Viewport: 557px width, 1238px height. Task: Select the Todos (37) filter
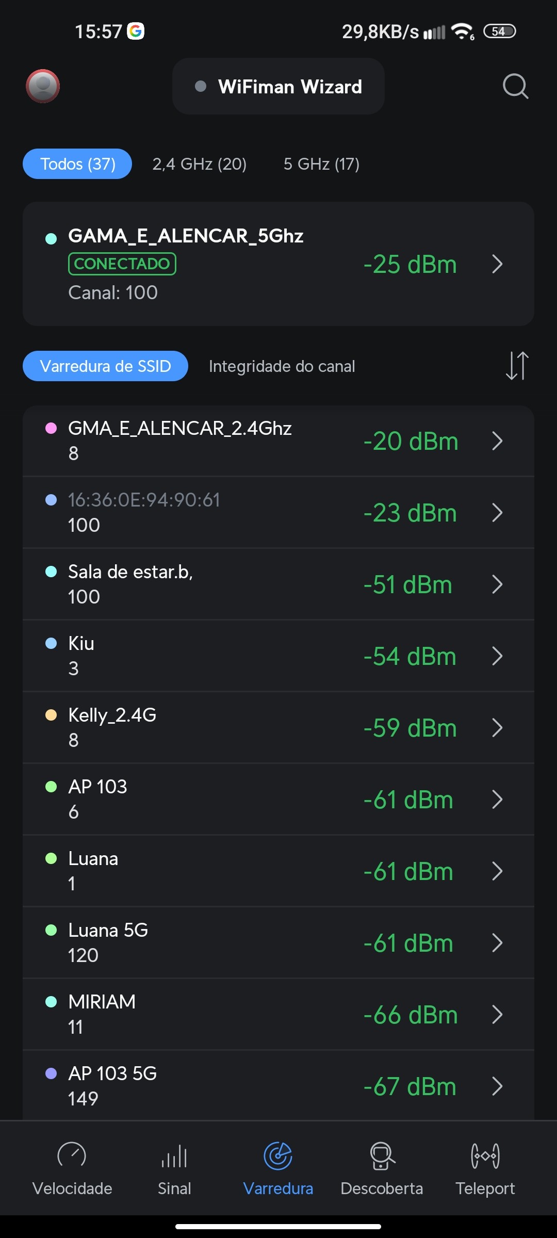point(77,164)
